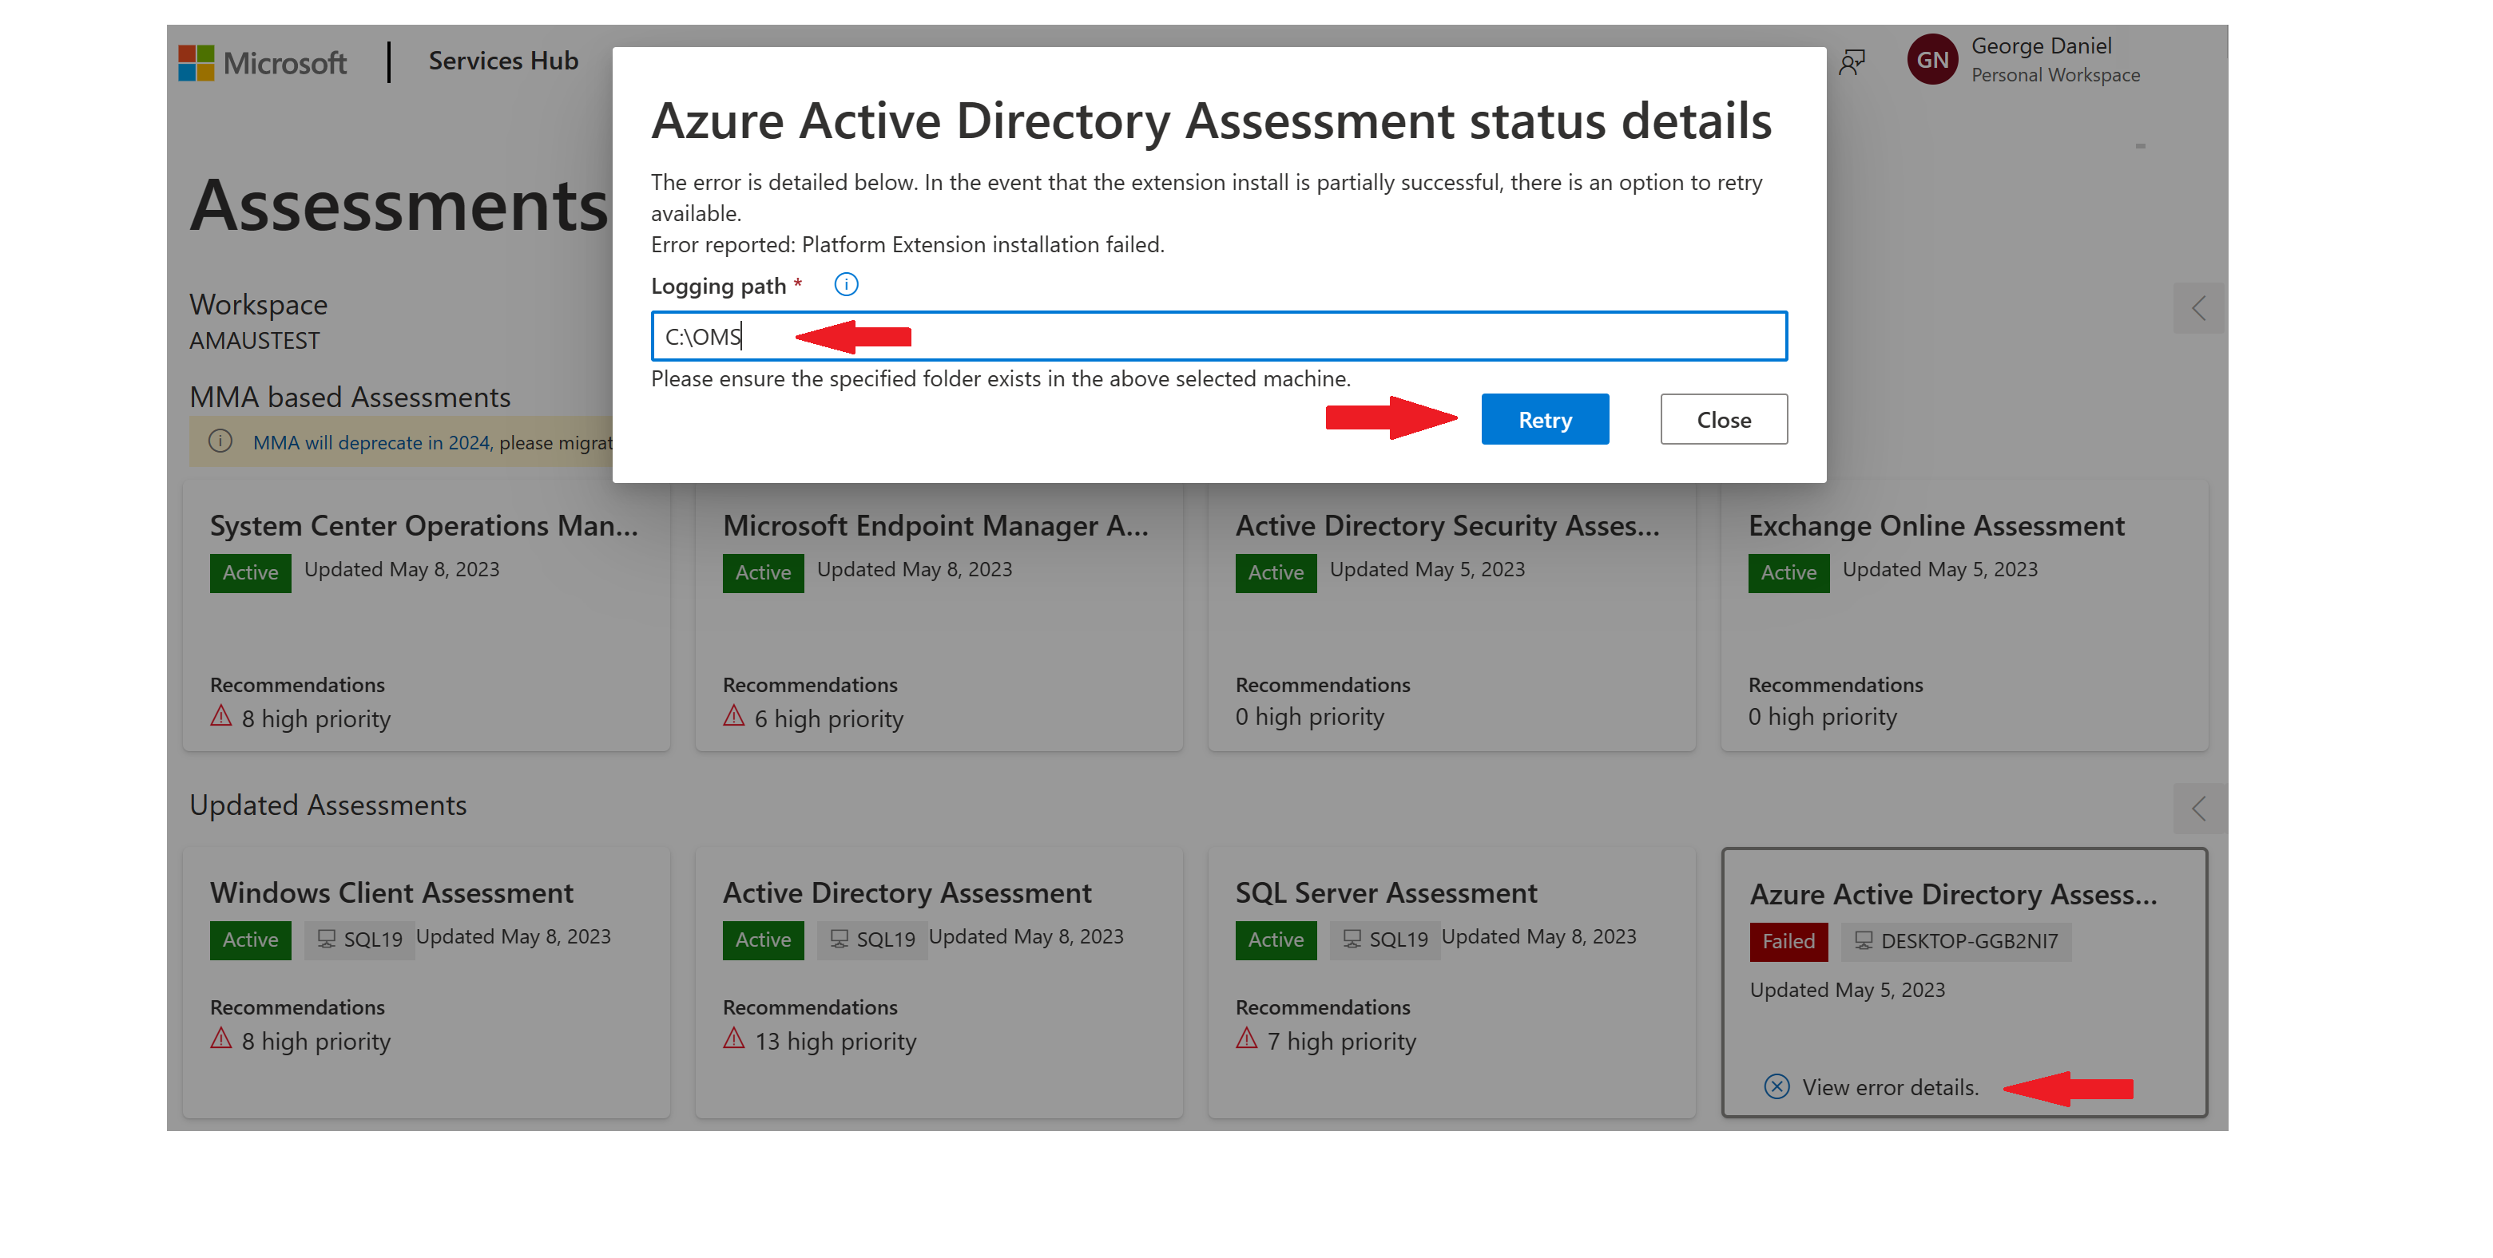Open Exchange Online Assessment card
2493x1258 pixels.
click(1964, 616)
